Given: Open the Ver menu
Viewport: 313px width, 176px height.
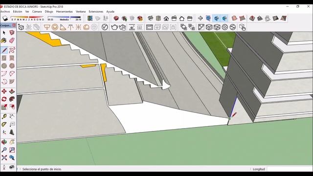Looking at the screenshot, I should pos(27,12).
